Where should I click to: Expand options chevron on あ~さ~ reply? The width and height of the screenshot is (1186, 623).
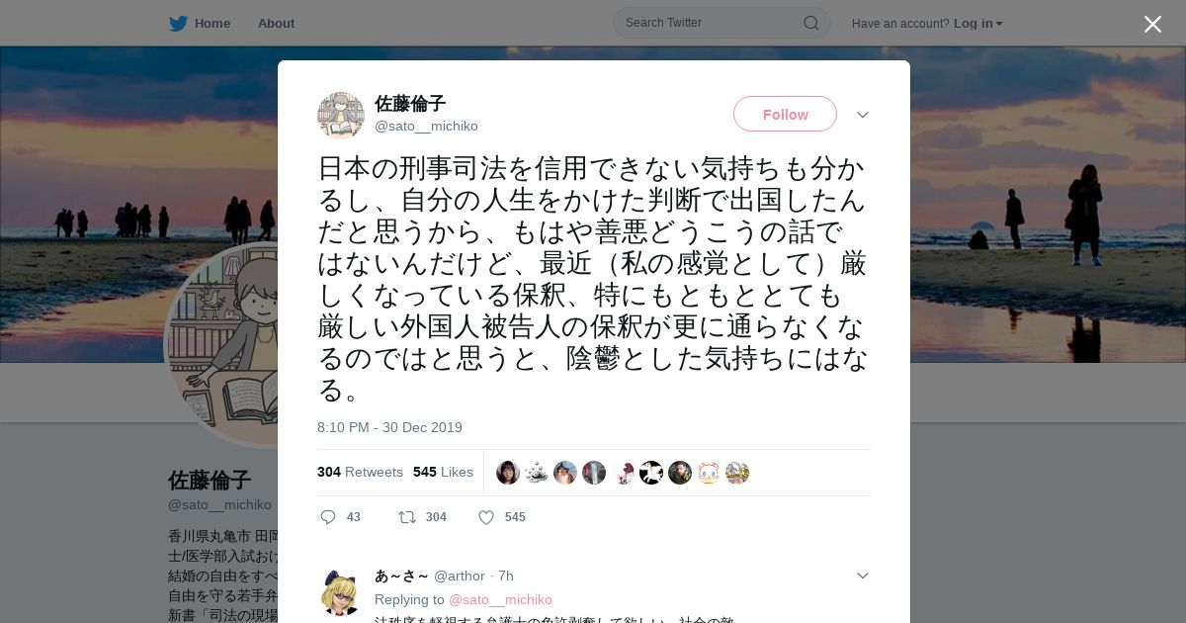(863, 576)
